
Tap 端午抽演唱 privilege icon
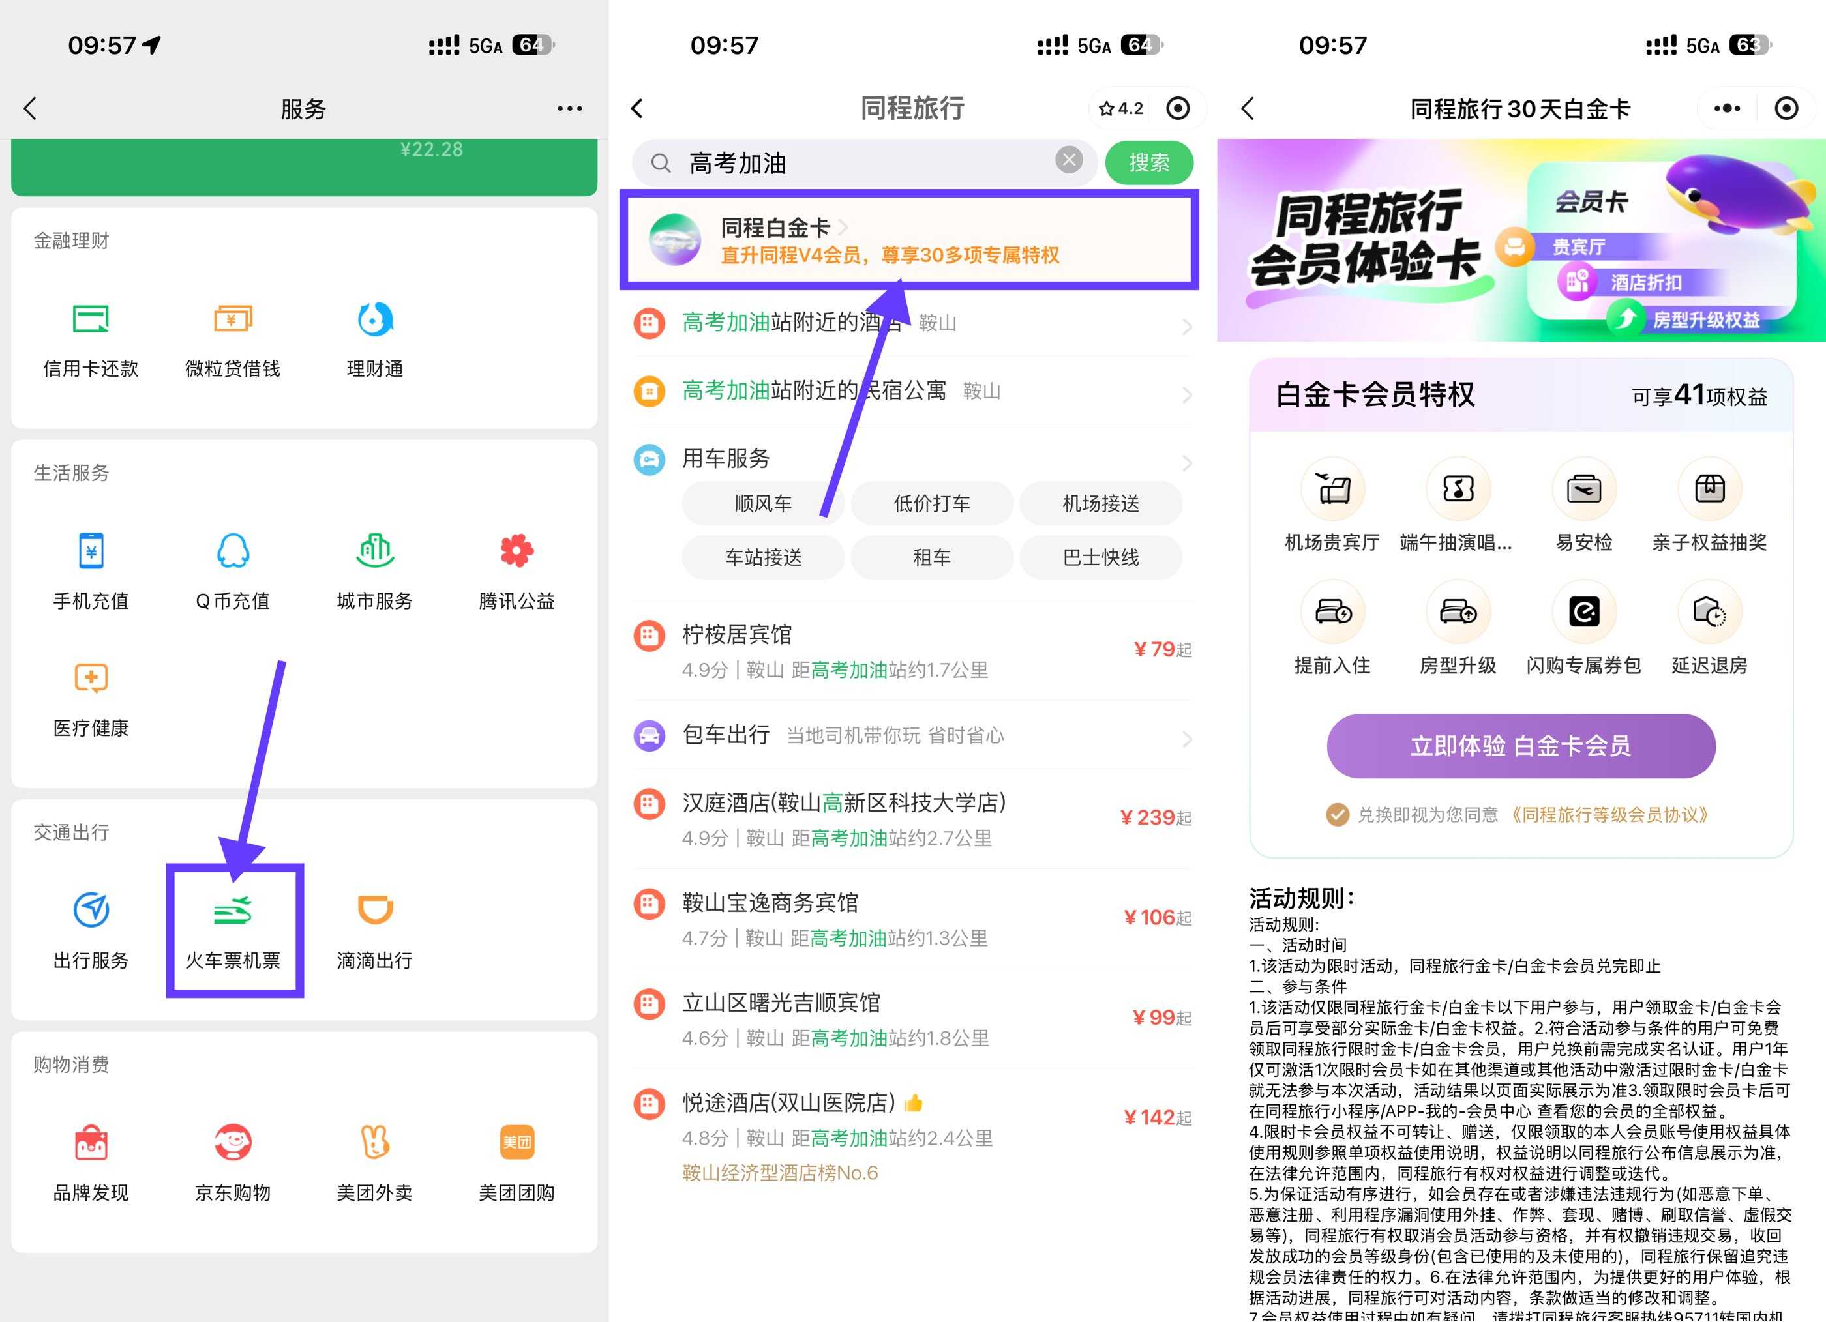[1458, 488]
